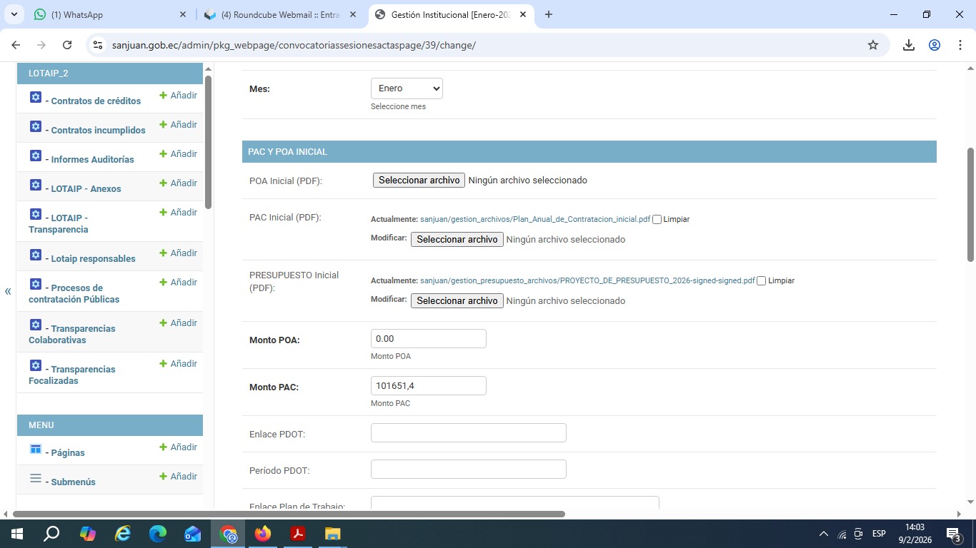Reload the page using the refresh icon

(x=67, y=45)
